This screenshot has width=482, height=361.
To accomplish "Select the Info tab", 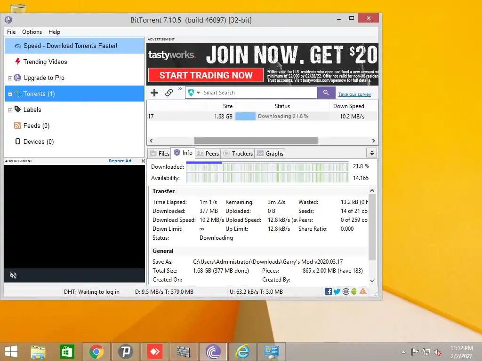I will [x=183, y=153].
